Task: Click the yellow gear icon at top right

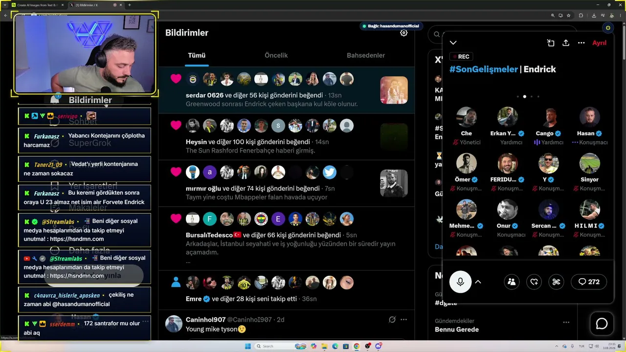Action: 608,28
